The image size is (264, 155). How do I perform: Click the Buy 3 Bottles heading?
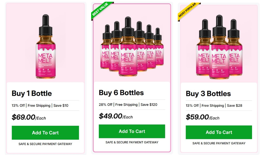208,94
